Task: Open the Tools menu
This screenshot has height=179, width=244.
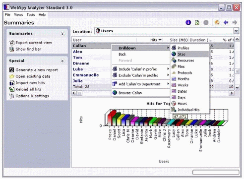Action: (x=31, y=15)
